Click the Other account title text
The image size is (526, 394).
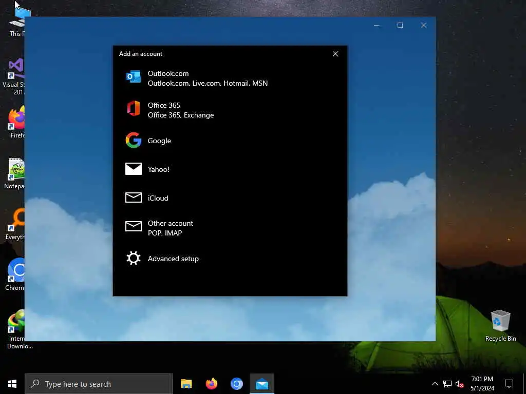point(171,223)
